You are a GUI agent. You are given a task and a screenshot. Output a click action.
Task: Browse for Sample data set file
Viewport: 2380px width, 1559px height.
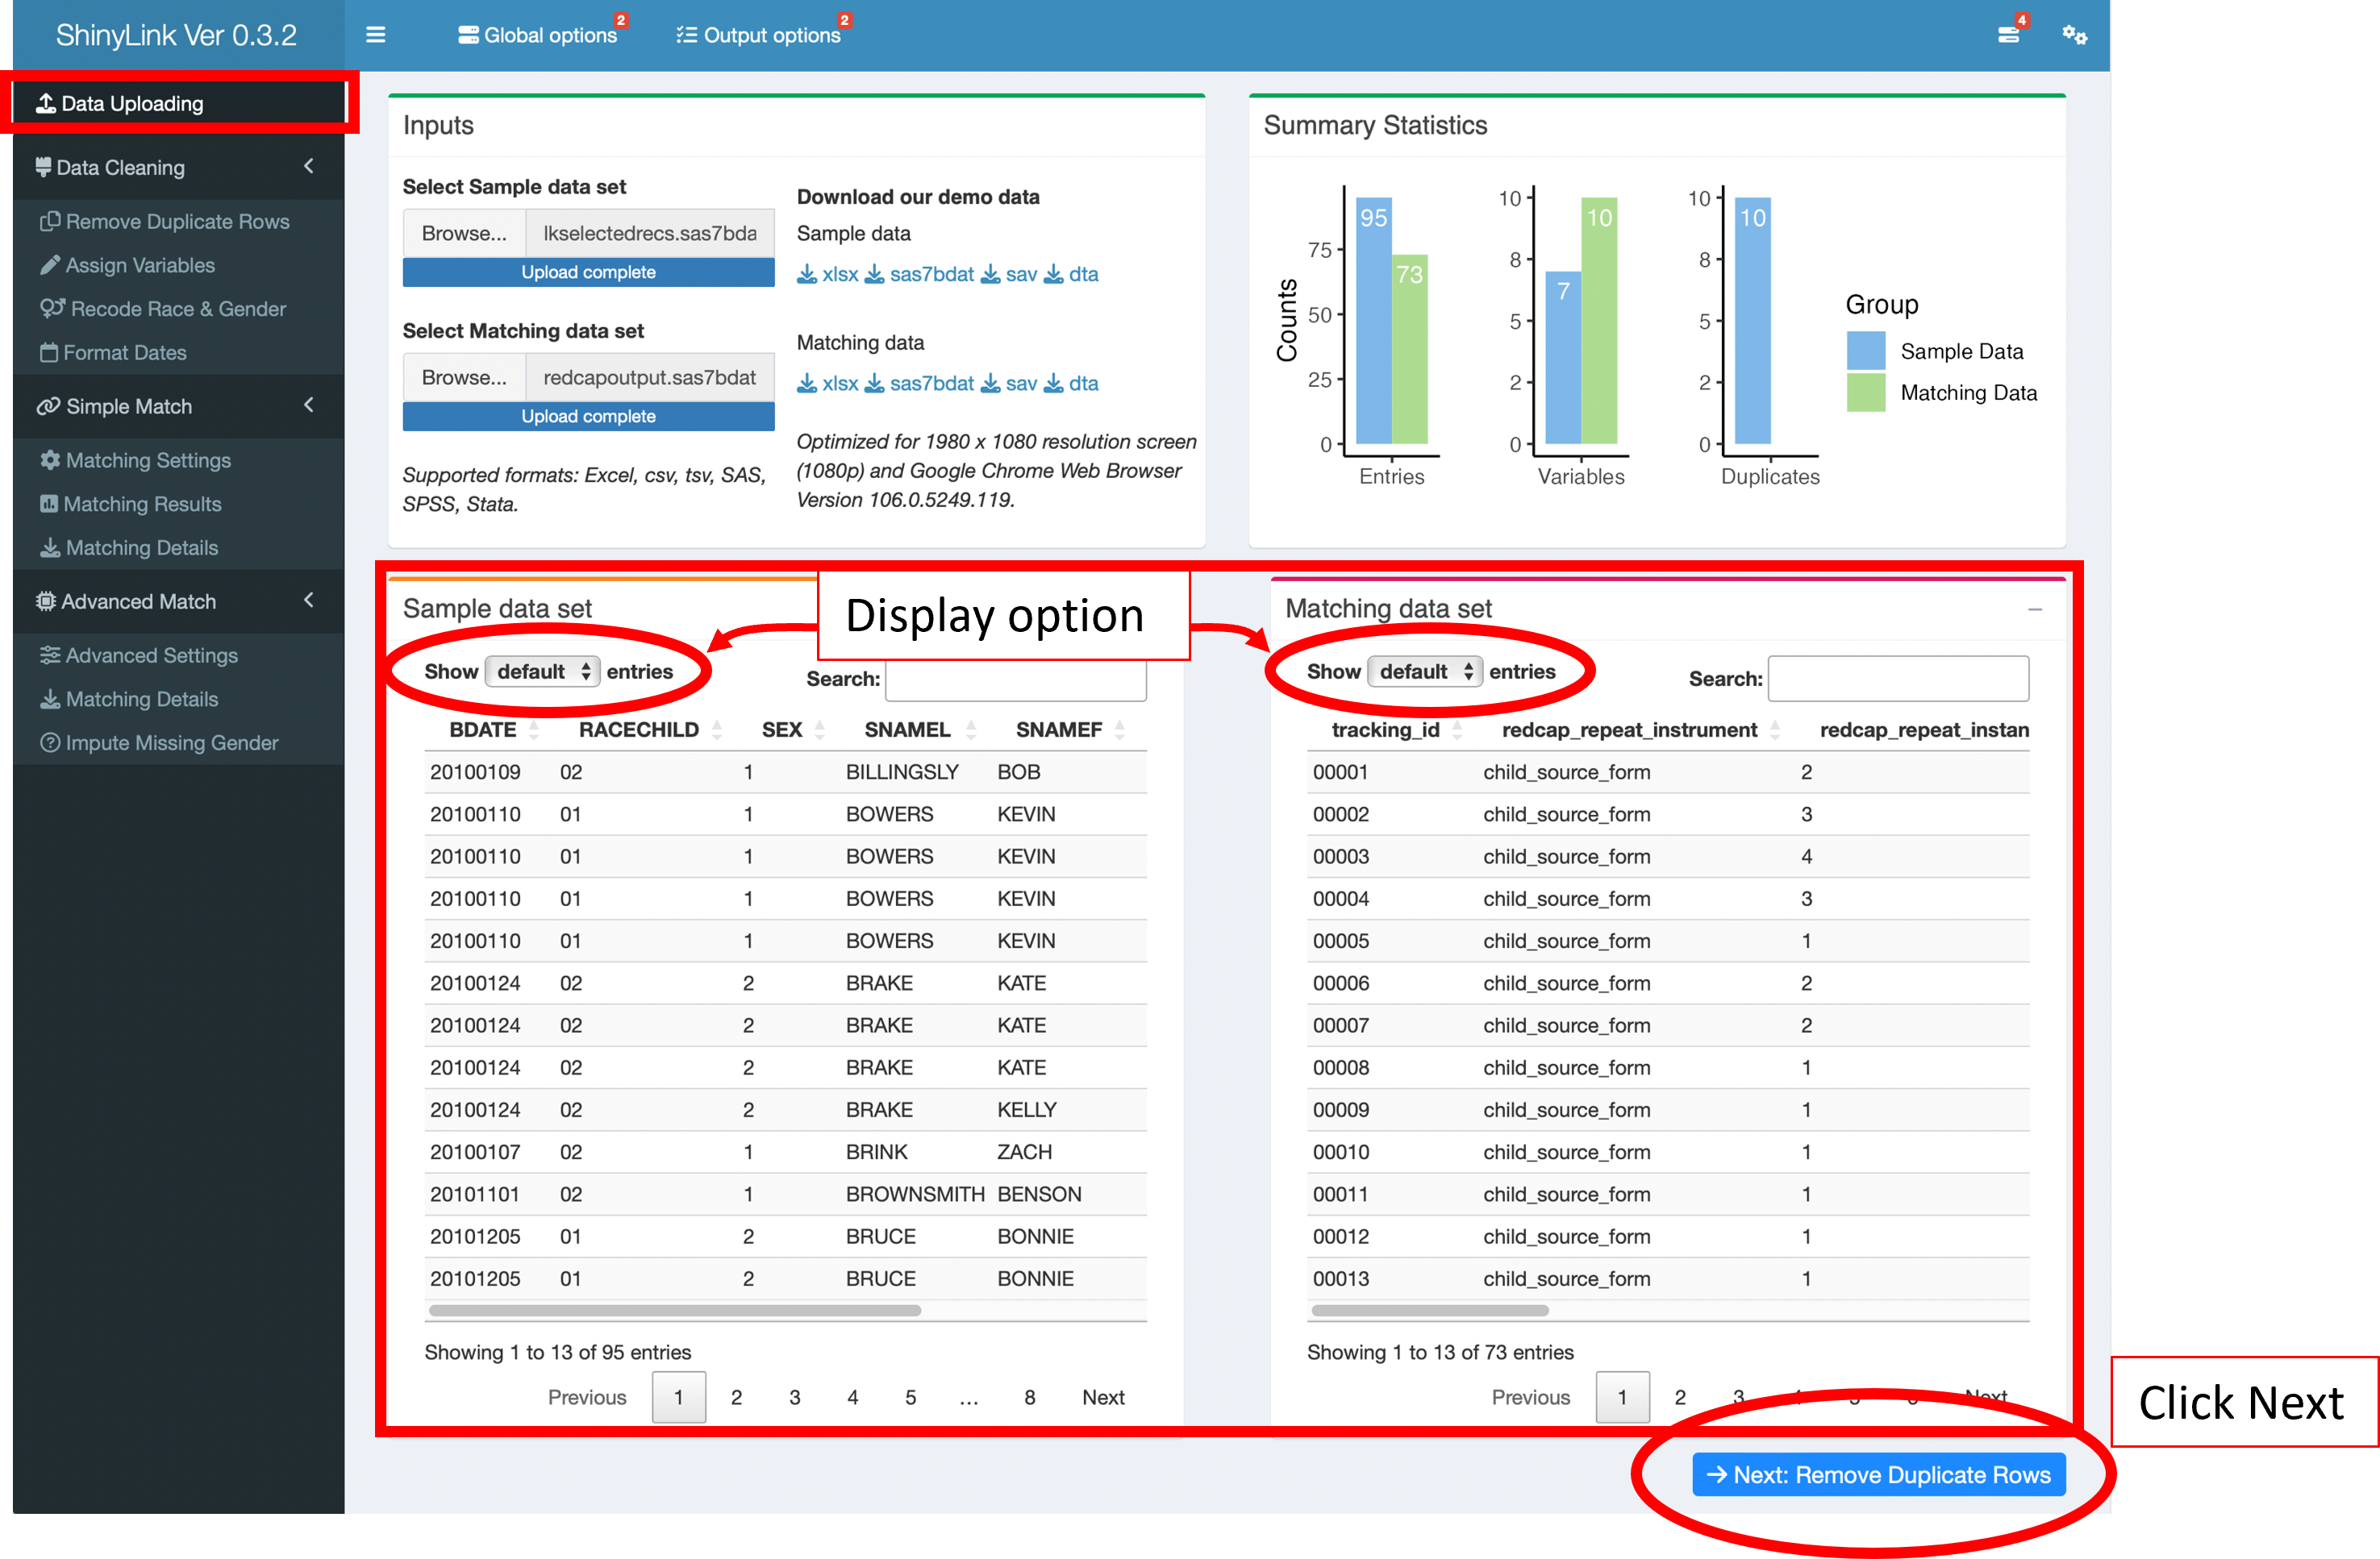coord(464,234)
